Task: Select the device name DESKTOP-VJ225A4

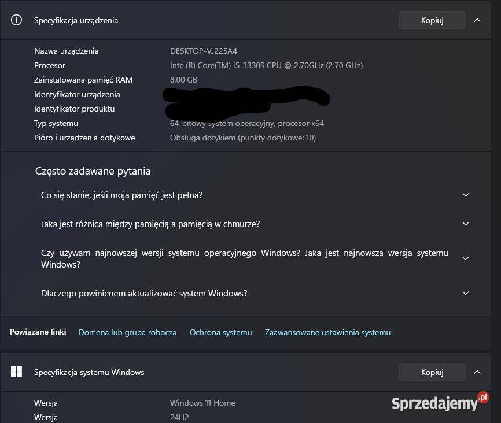Action: 203,51
